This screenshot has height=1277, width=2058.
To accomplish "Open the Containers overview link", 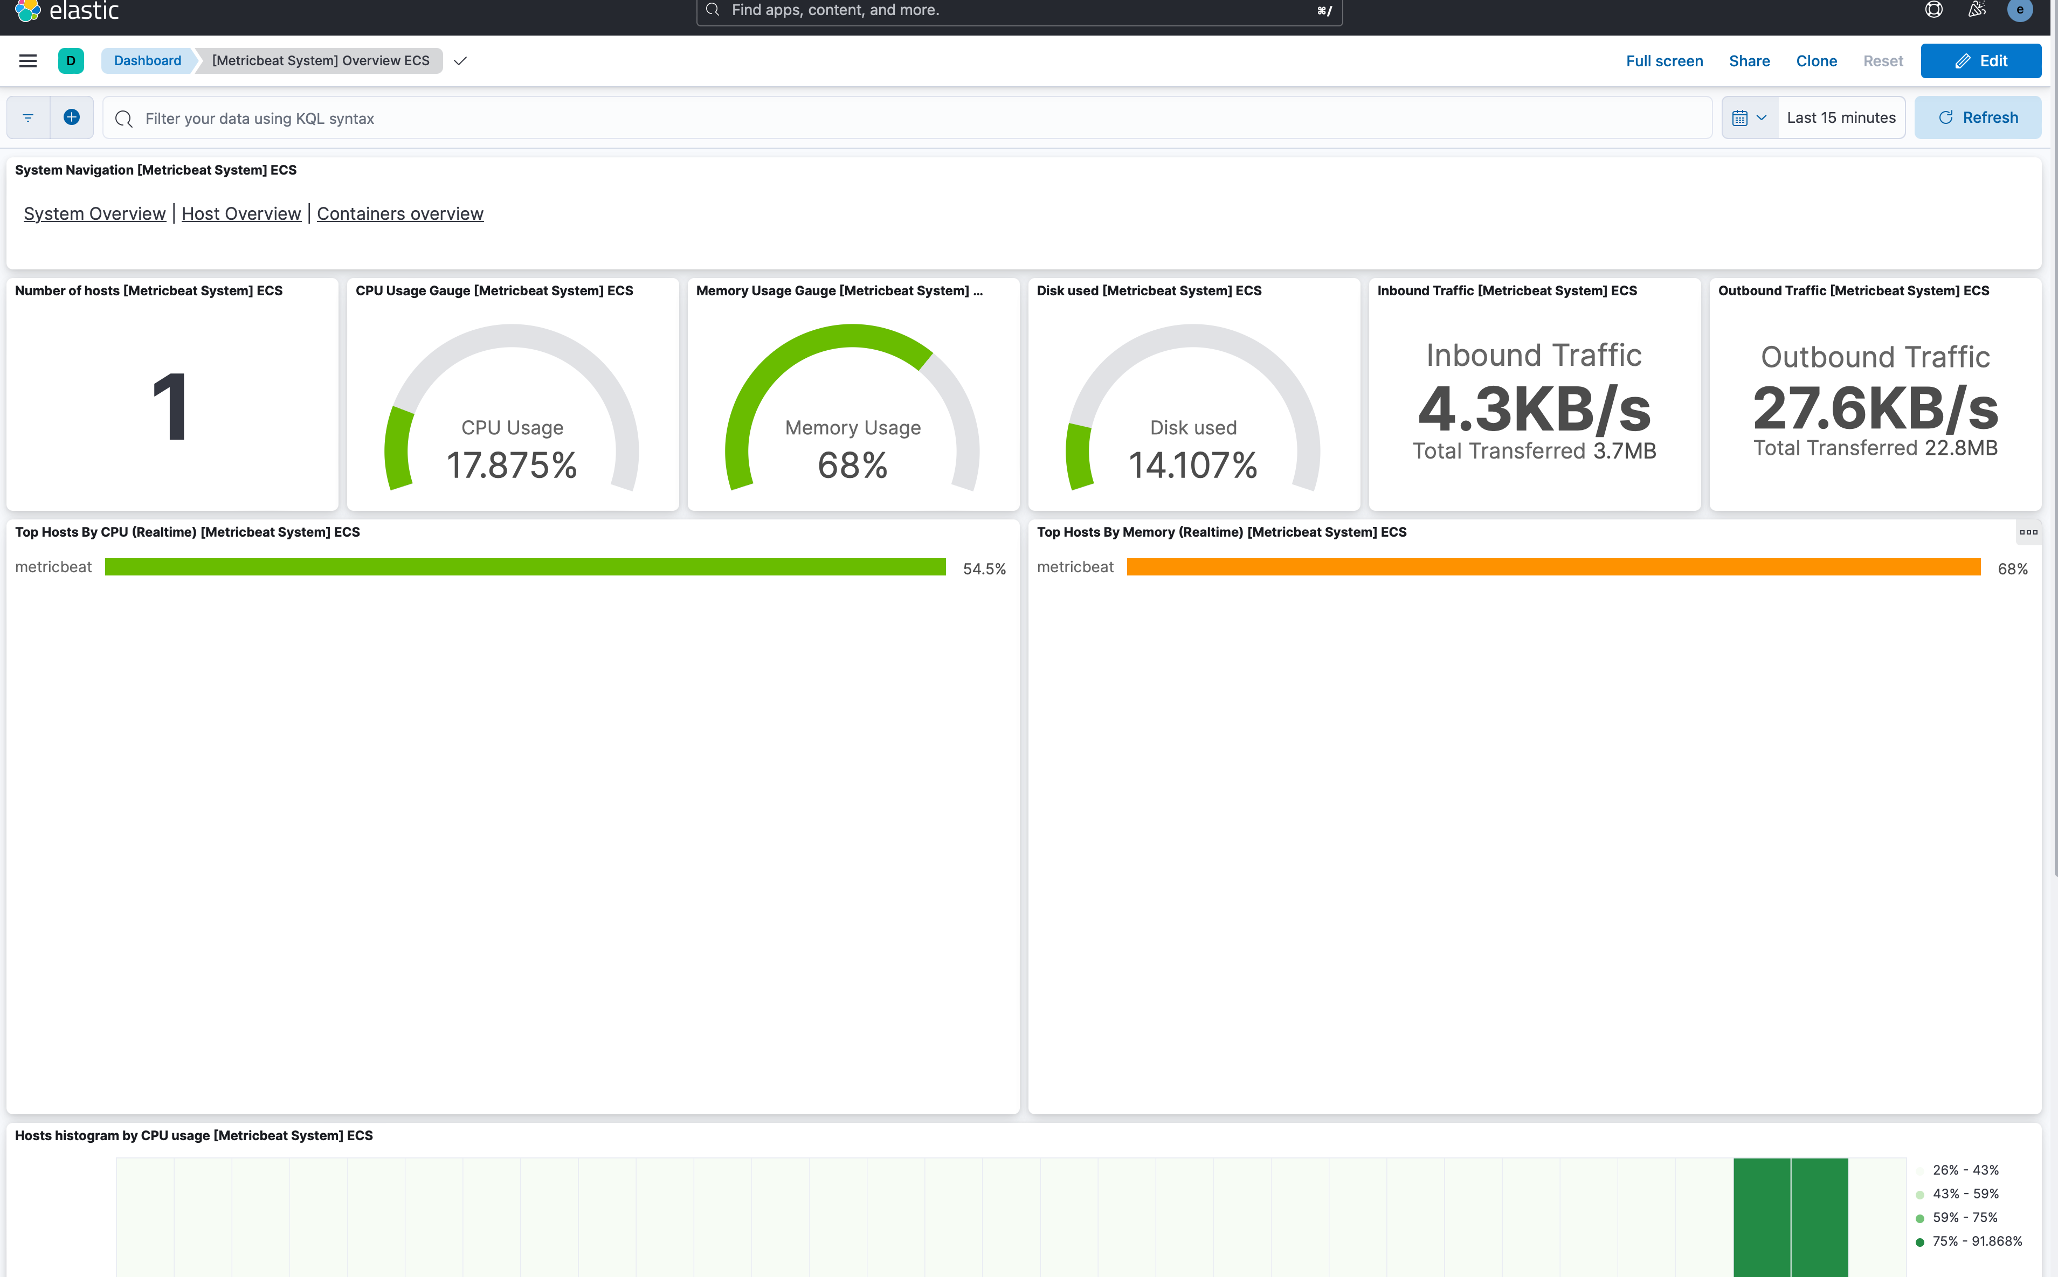I will point(400,214).
